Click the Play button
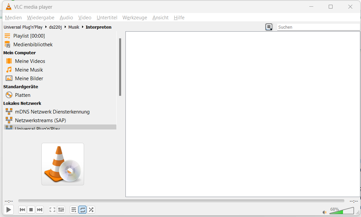Screen dimensions: 361x217 [x=9, y=210]
